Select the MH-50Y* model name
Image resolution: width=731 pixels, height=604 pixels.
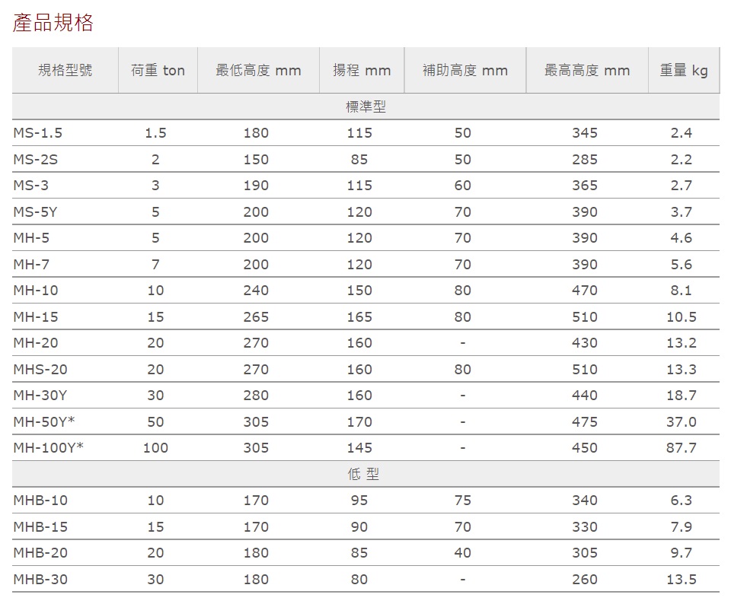[x=43, y=422]
